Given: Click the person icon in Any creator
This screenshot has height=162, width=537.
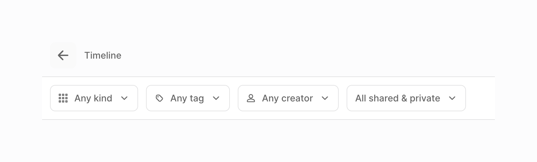Looking at the screenshot, I should coord(251,98).
